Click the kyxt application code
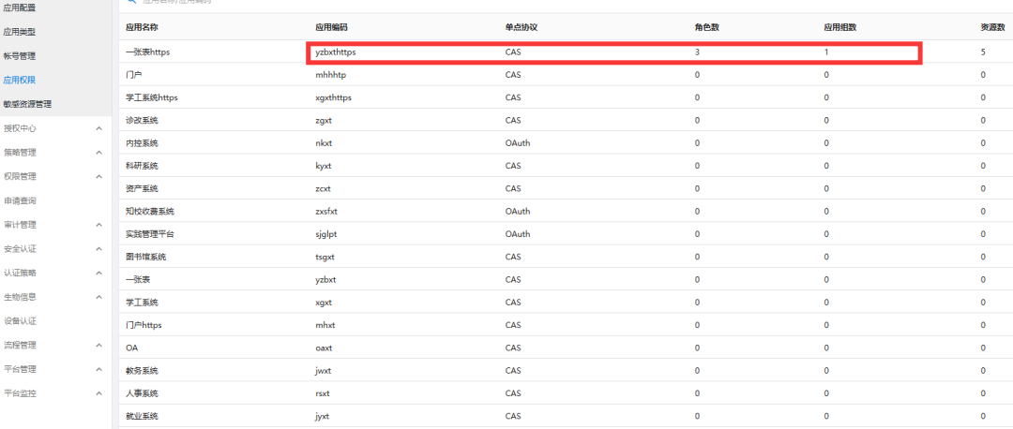This screenshot has width=1013, height=429. (x=324, y=166)
